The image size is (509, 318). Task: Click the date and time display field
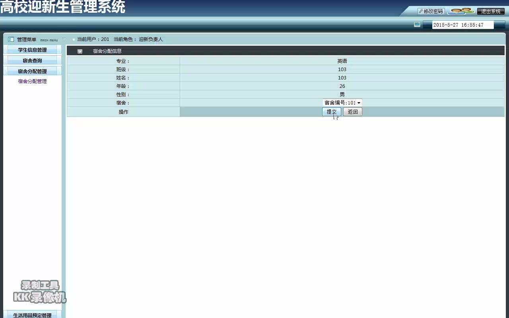(462, 24)
